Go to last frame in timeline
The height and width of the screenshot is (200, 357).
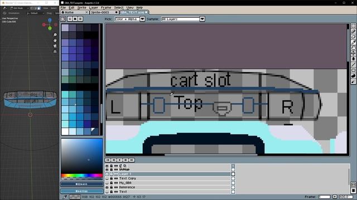pos(132,160)
